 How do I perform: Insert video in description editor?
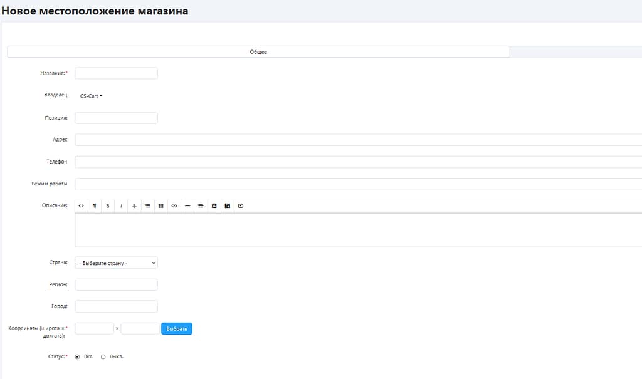[241, 205]
